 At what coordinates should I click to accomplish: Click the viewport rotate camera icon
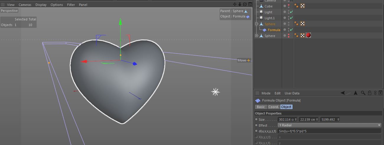point(245,4)
